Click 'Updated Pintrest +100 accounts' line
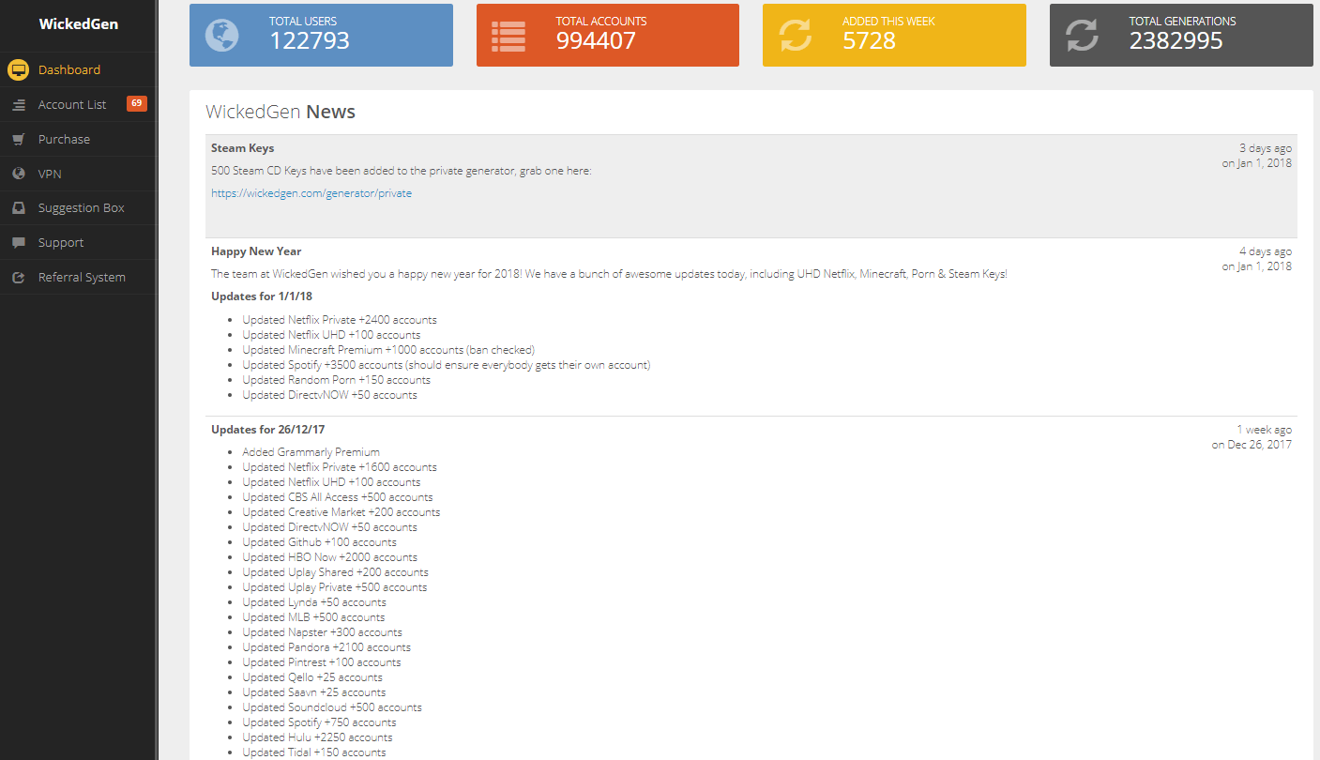The image size is (1320, 760). [x=322, y=662]
